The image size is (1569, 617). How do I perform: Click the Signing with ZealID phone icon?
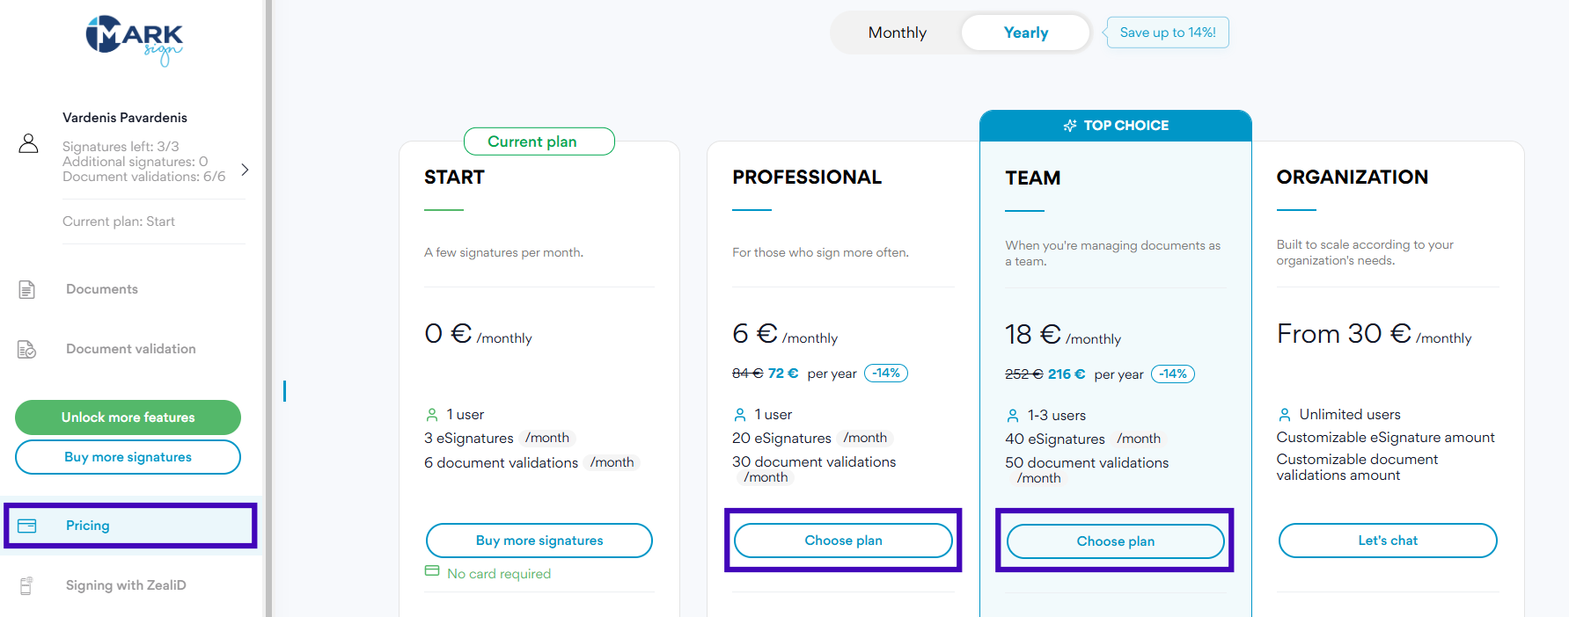click(26, 585)
